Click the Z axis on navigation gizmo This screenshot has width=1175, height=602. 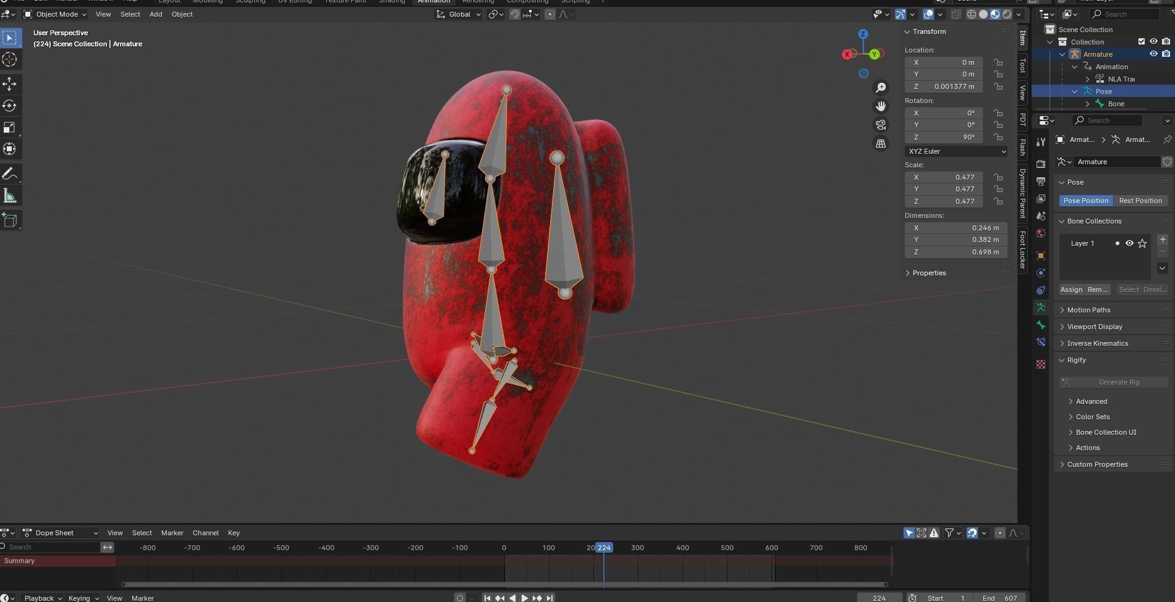[x=863, y=34]
